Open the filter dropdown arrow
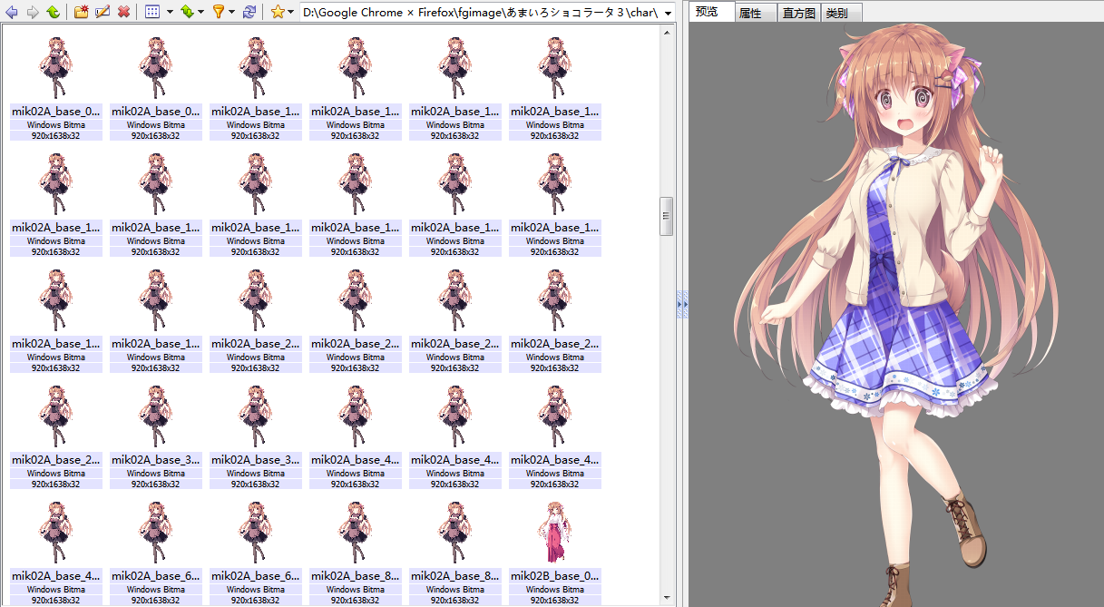Viewport: 1104px width, 607px height. tap(232, 13)
